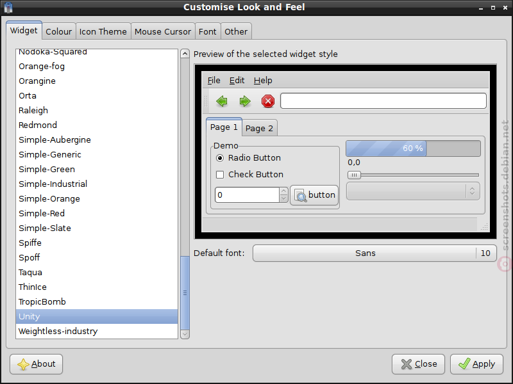Apply the selected widget theme
The height and width of the screenshot is (384, 513).
point(476,364)
